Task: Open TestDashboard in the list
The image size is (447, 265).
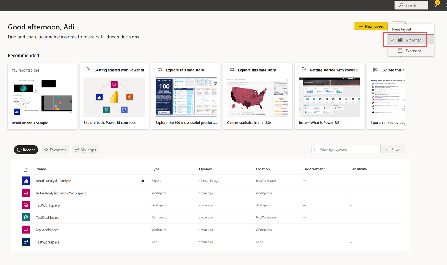Action: (48, 217)
